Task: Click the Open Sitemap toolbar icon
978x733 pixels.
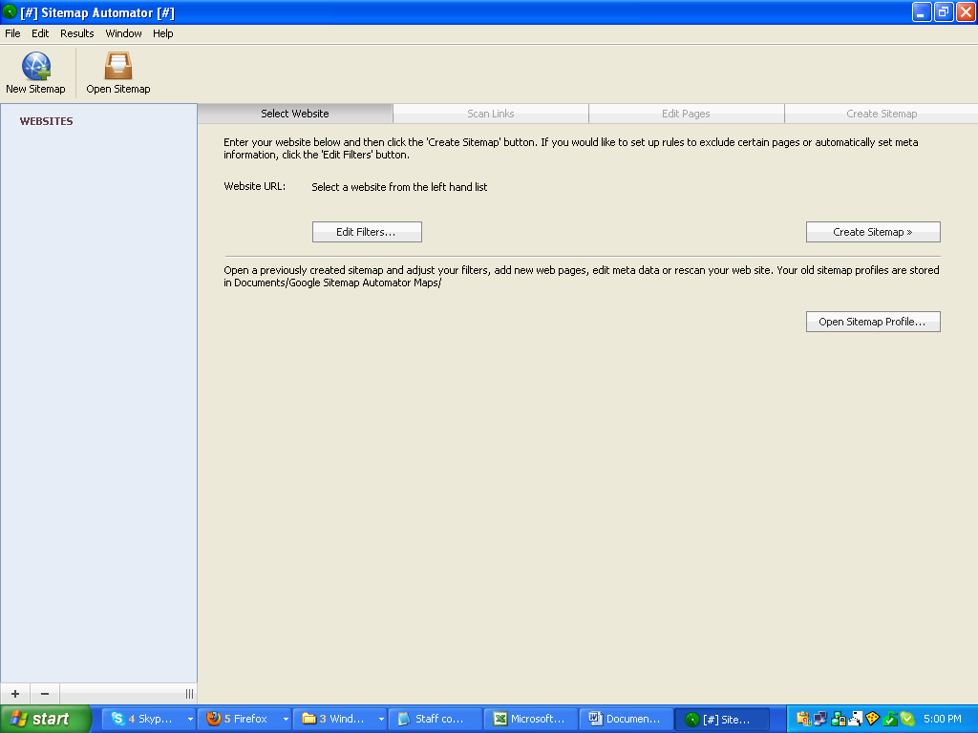Action: (x=117, y=73)
